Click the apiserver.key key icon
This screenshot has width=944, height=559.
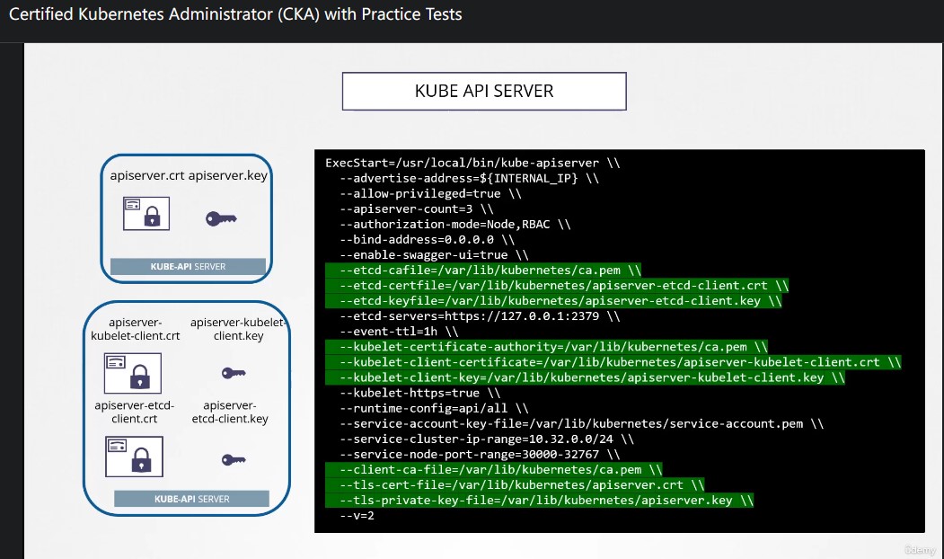tap(221, 218)
